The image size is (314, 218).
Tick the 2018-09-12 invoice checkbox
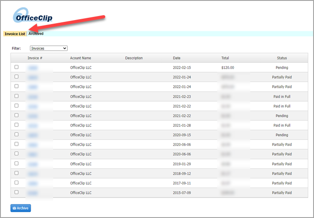click(x=17, y=173)
